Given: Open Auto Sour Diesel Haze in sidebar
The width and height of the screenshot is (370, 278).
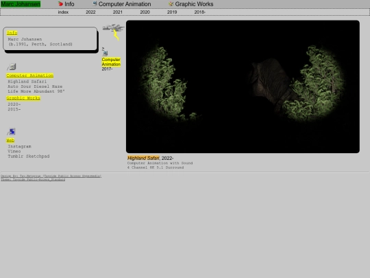Looking at the screenshot, I should pos(35,86).
